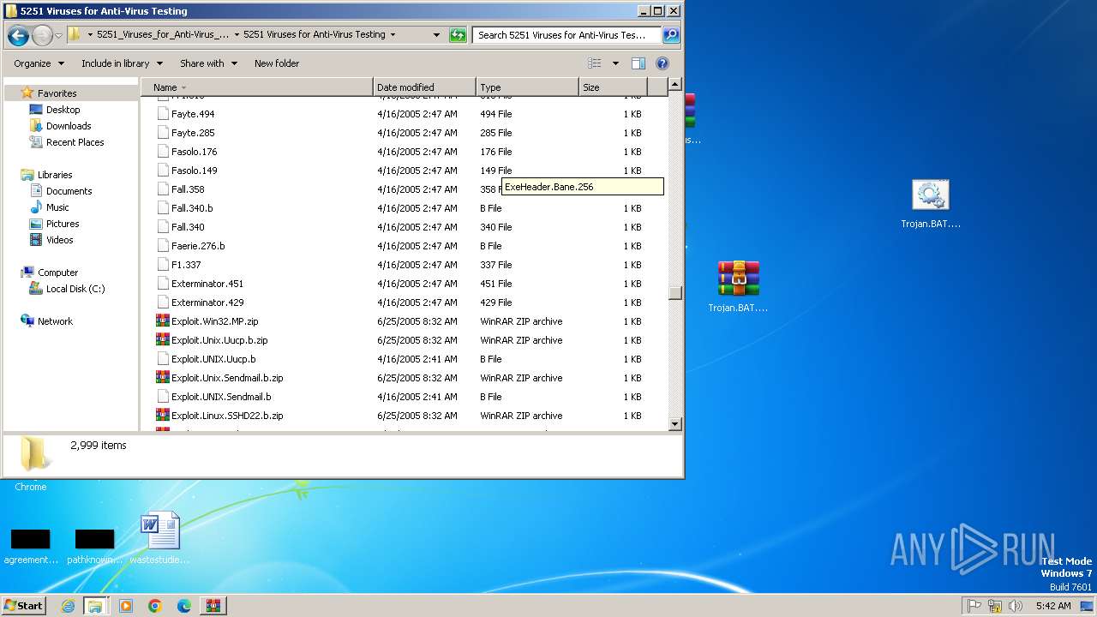Screen dimensions: 1097x617
Task: Open WinRAR from the taskbar
Action: pyautogui.click(x=213, y=606)
